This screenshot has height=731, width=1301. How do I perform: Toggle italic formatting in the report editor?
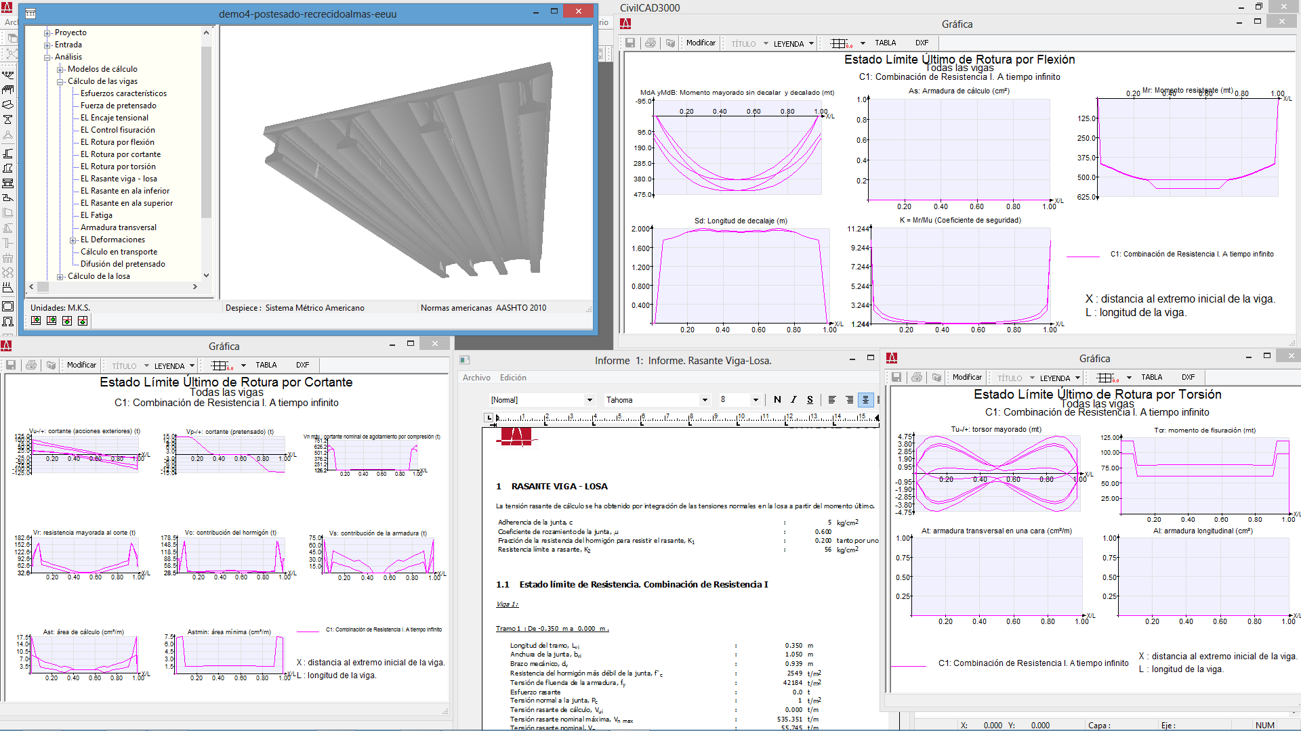coord(793,400)
